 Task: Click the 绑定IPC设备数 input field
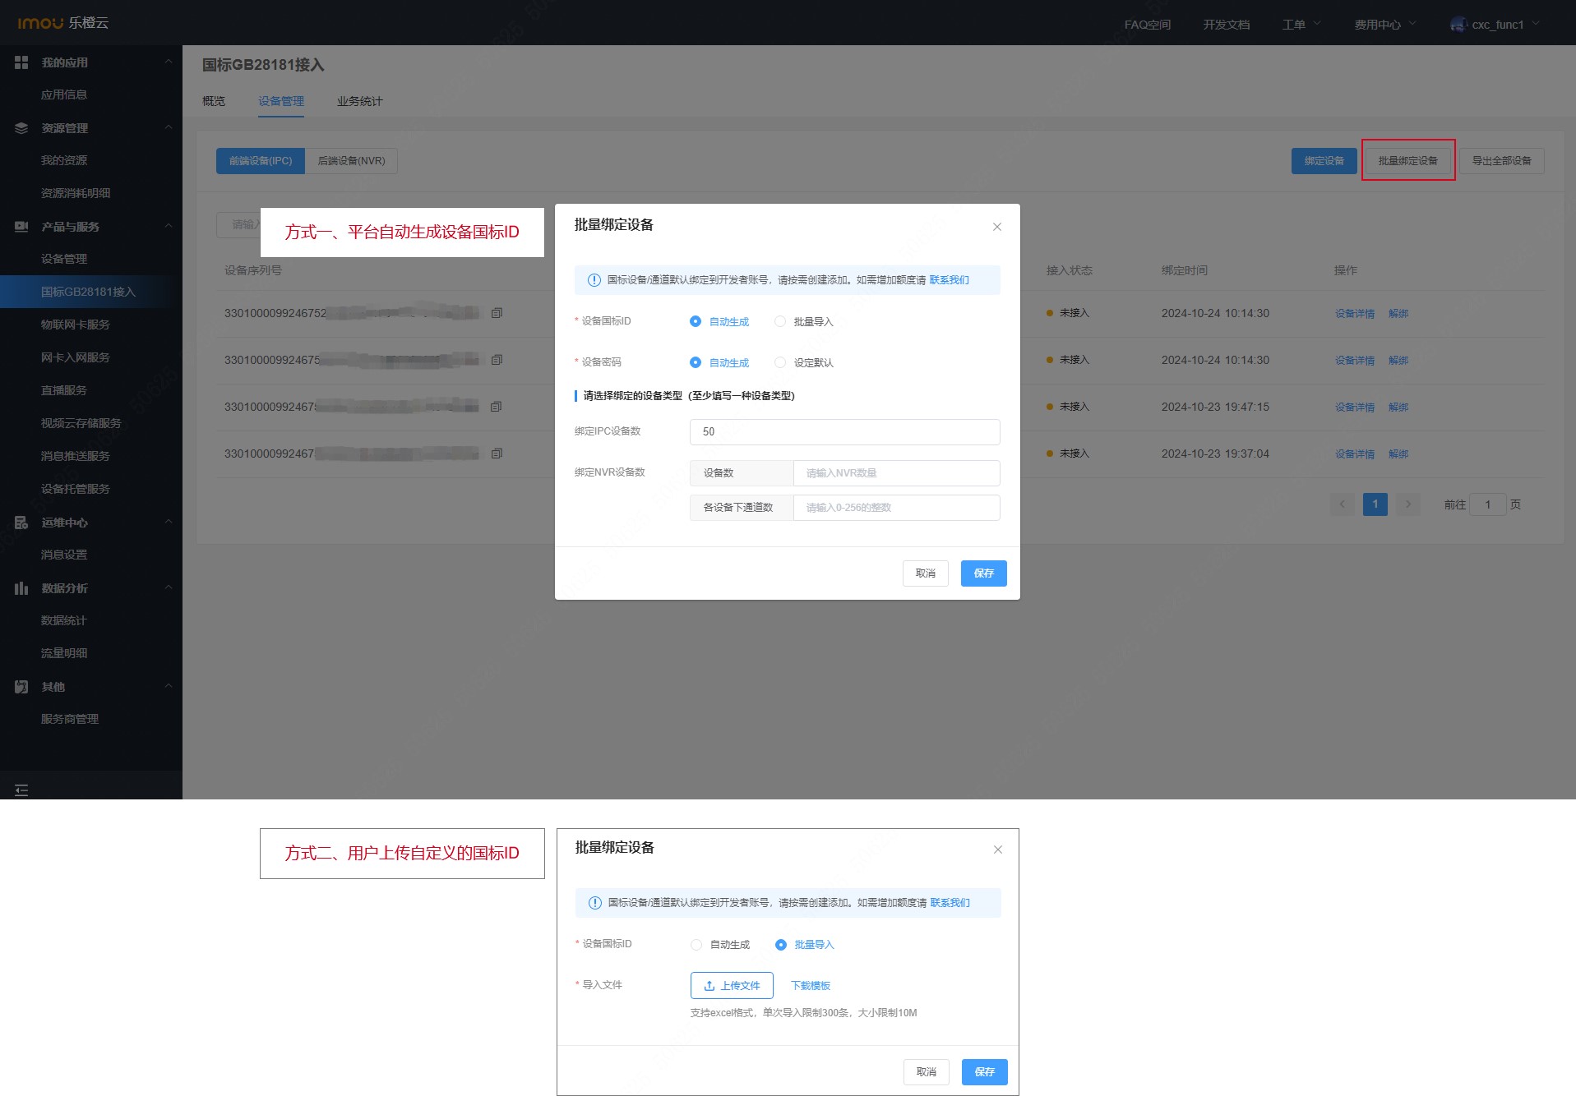(x=844, y=431)
